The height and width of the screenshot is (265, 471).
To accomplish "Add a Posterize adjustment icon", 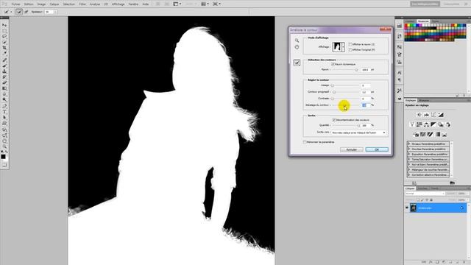I will [423, 134].
